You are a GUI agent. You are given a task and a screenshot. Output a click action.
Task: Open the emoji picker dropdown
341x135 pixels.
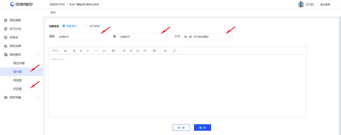coord(166,51)
